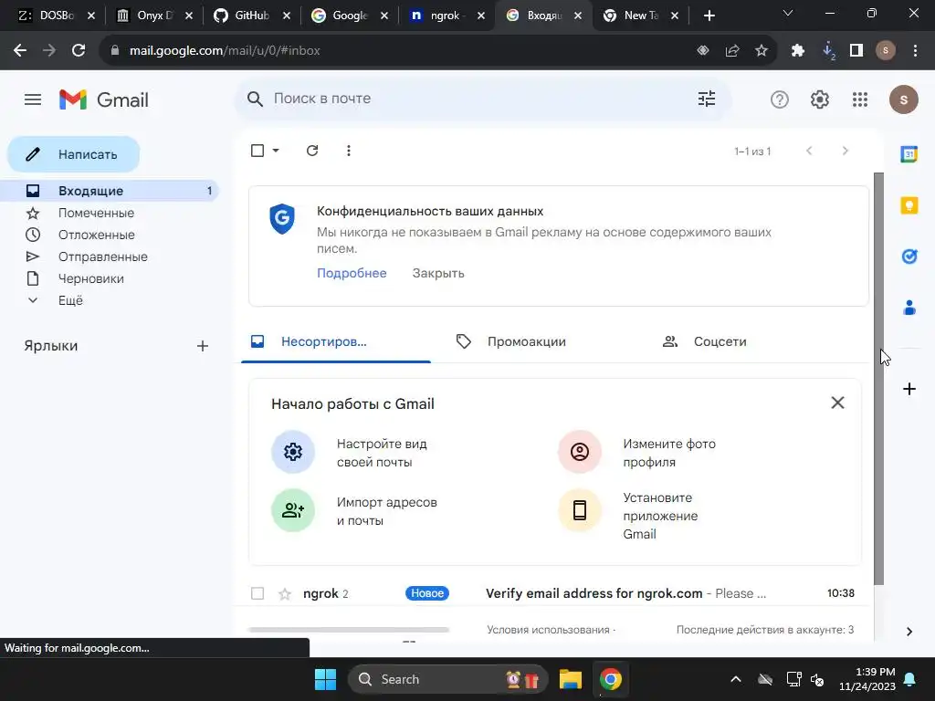Image resolution: width=935 pixels, height=701 pixels.
Task: Open a new Chrome tab with plus button
Action: pos(709,16)
